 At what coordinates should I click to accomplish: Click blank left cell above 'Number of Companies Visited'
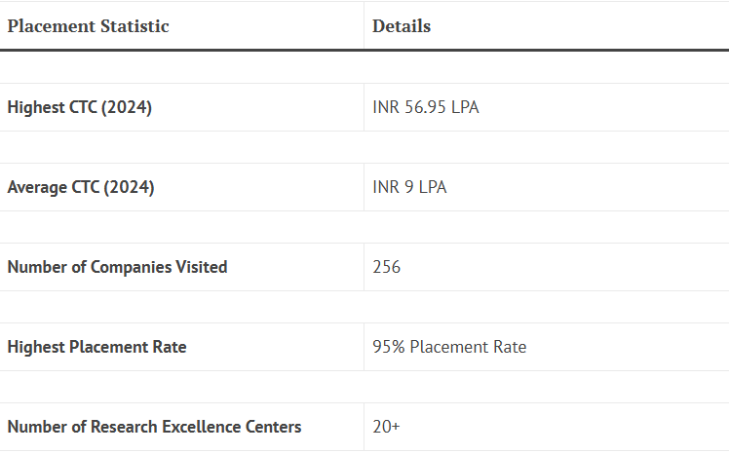tap(182, 227)
